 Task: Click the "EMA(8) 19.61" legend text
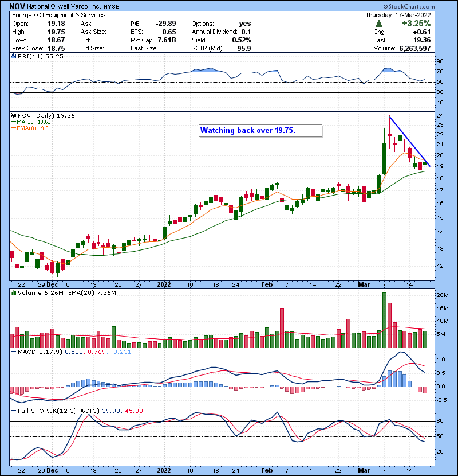click(x=34, y=128)
